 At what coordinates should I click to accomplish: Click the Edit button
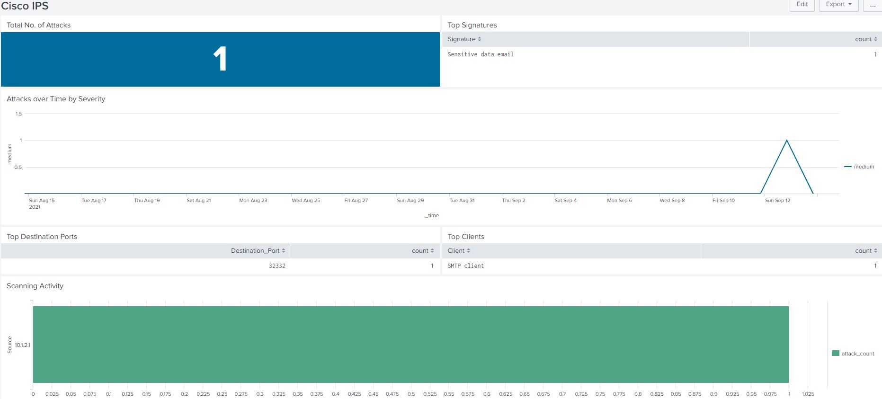(x=802, y=5)
